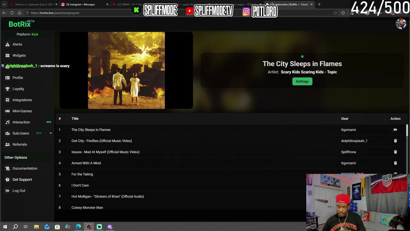
Task: Skip the current song The City Sleeps in Flames
Action: [x=395, y=130]
